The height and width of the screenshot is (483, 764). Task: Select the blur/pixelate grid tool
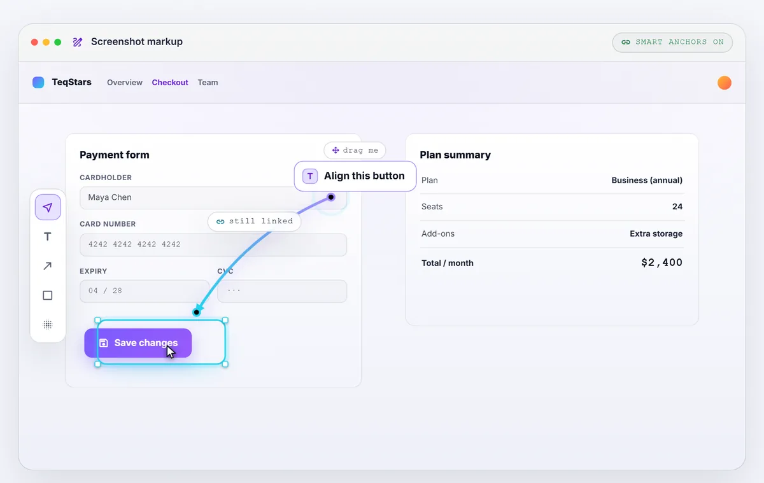coord(48,325)
